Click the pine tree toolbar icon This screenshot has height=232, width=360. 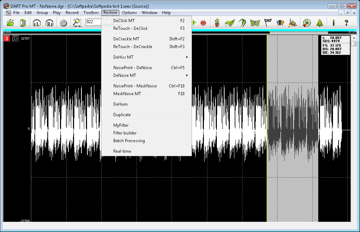[320, 23]
